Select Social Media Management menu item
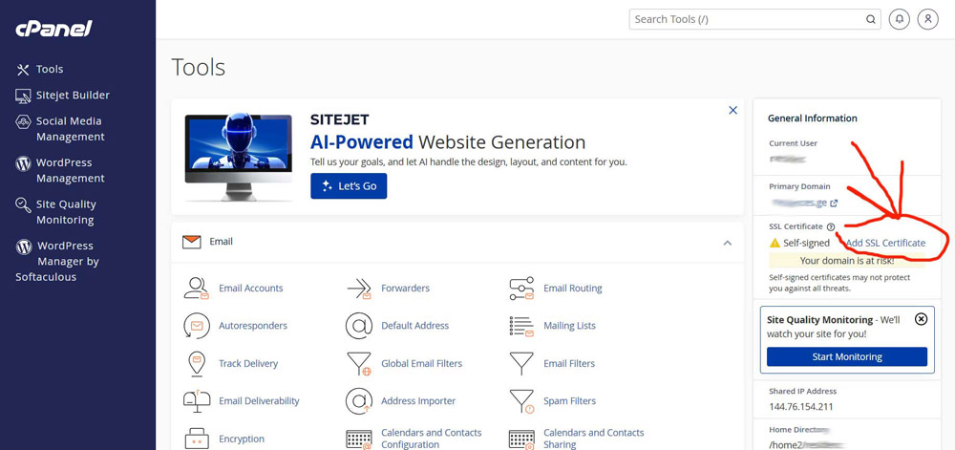This screenshot has height=450, width=955. pyautogui.click(x=70, y=129)
